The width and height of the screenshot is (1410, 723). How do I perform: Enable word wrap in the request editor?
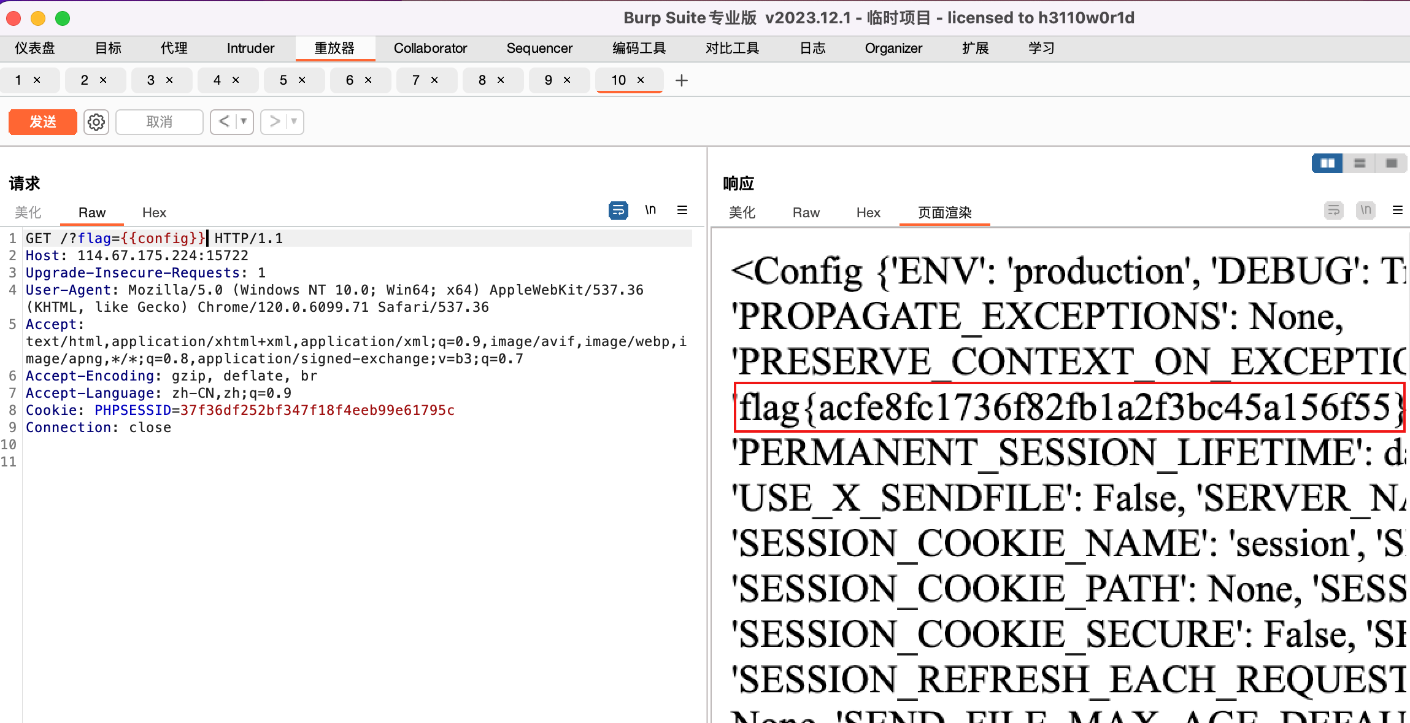pos(618,210)
